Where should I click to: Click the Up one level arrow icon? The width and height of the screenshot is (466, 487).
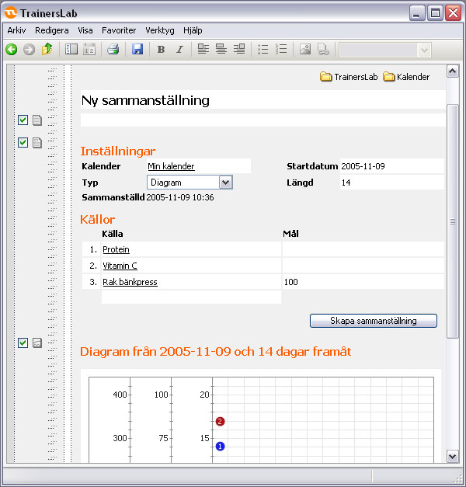(x=47, y=50)
